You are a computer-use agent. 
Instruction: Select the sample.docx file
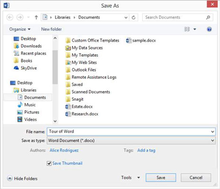coord(141,41)
